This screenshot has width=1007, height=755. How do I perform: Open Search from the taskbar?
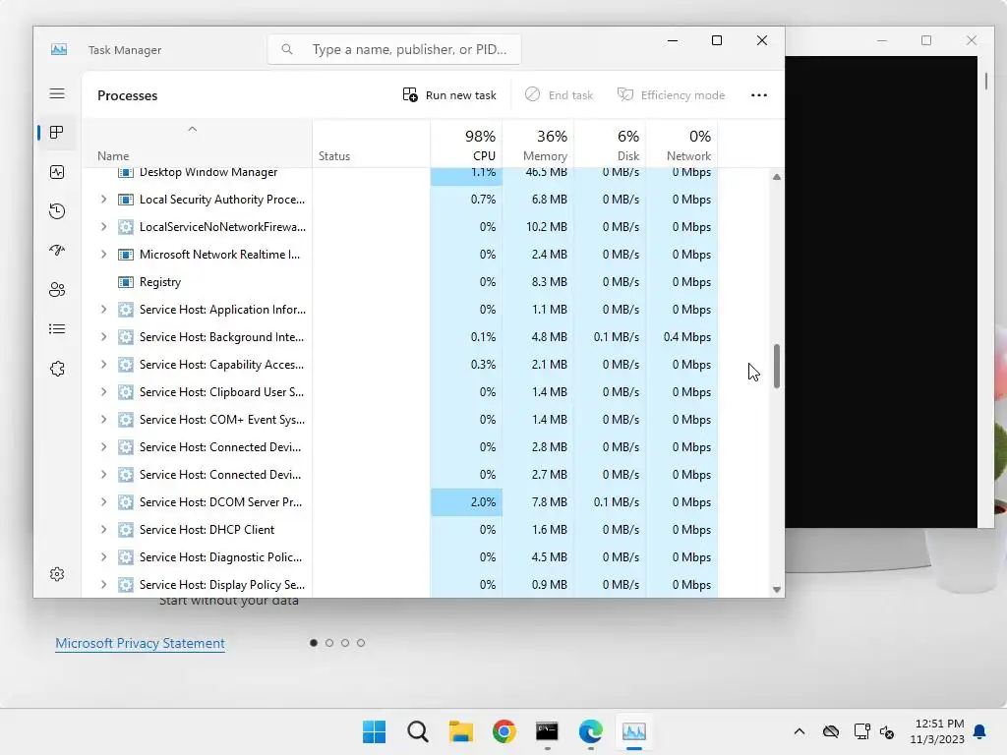(x=417, y=731)
